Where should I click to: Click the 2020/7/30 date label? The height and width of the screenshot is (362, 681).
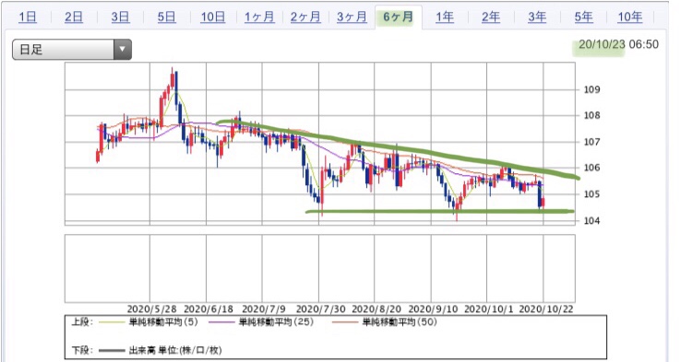320,309
